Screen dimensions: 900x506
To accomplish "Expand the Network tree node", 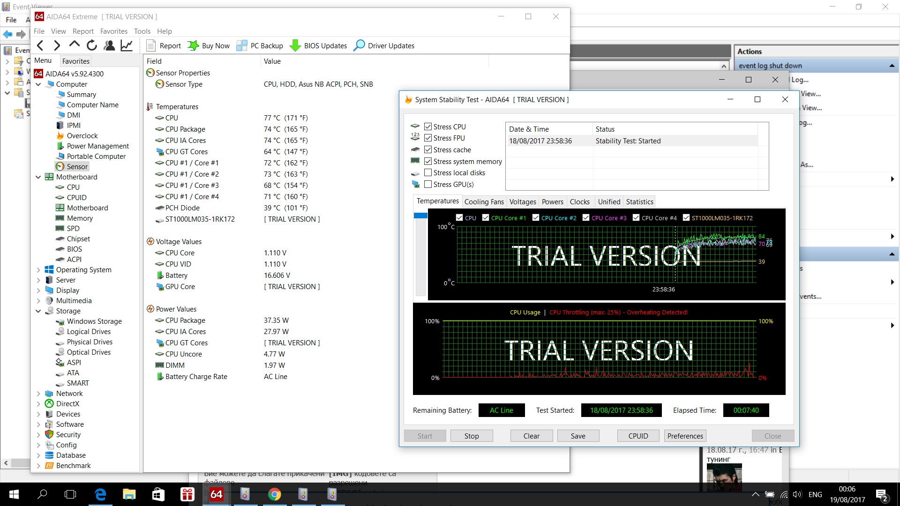I will (x=38, y=394).
